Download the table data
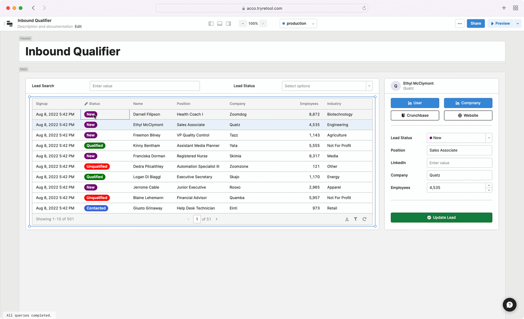The width and height of the screenshot is (524, 319). (347, 219)
